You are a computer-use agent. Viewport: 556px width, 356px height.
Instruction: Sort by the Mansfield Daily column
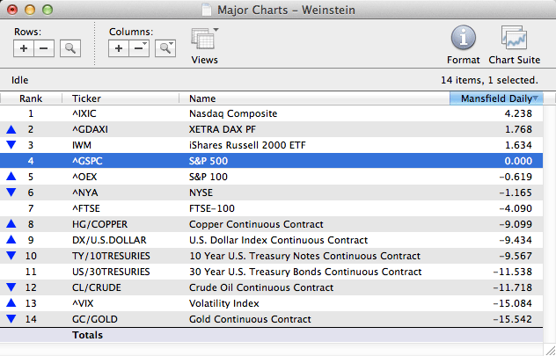tap(496, 98)
